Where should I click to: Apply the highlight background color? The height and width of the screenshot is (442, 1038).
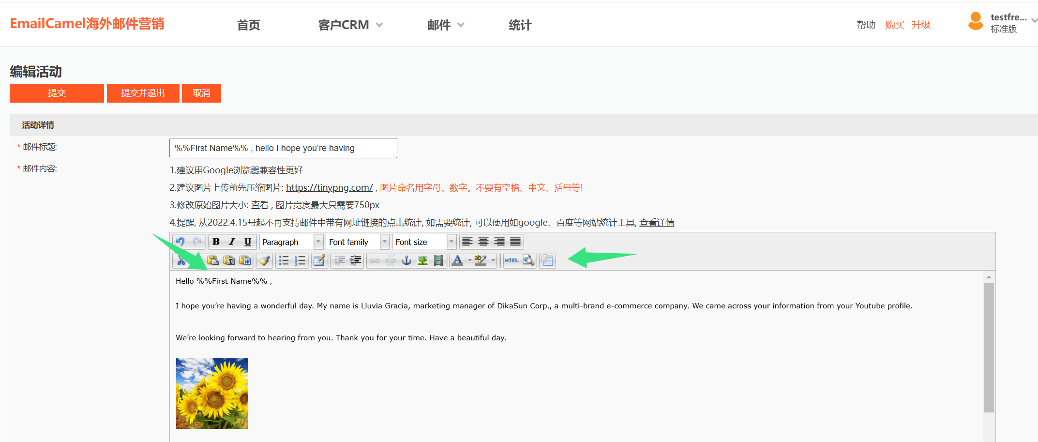[x=481, y=260]
